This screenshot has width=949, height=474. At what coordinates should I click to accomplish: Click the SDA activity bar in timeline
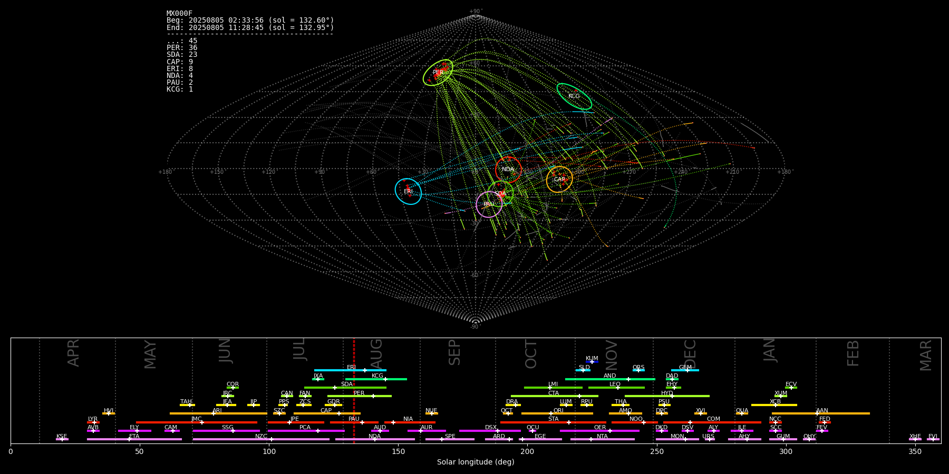point(345,388)
